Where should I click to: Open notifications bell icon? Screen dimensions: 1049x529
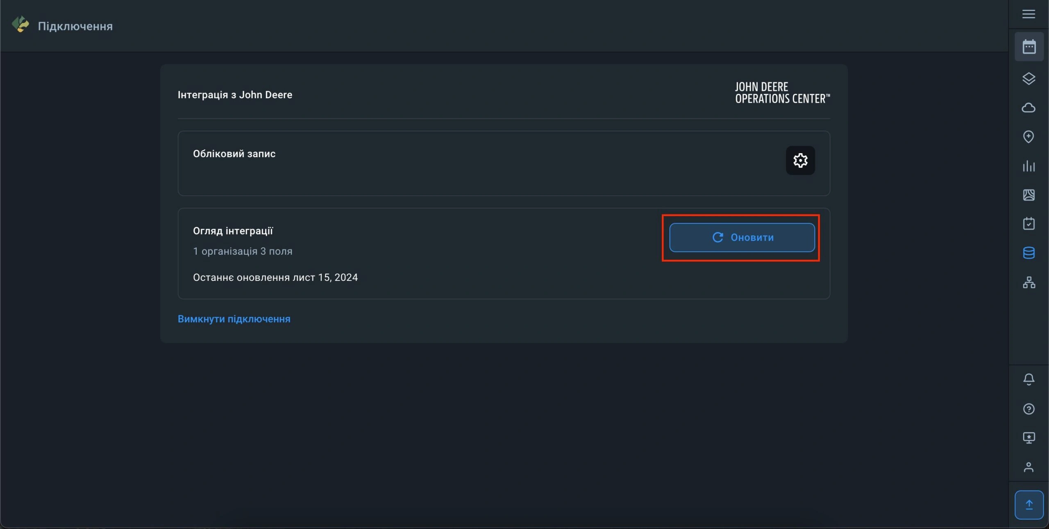click(1029, 379)
